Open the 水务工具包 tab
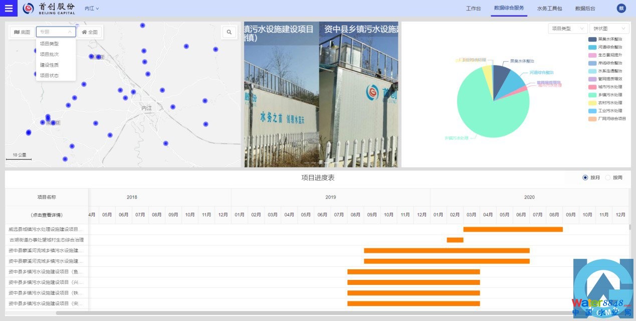This screenshot has height=321, width=636. point(549,9)
